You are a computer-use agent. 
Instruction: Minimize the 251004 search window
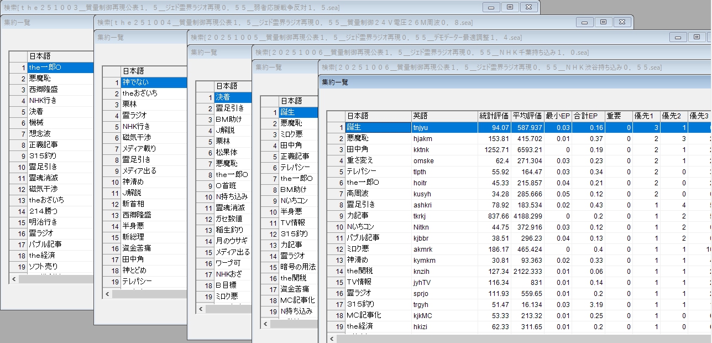coord(585,22)
